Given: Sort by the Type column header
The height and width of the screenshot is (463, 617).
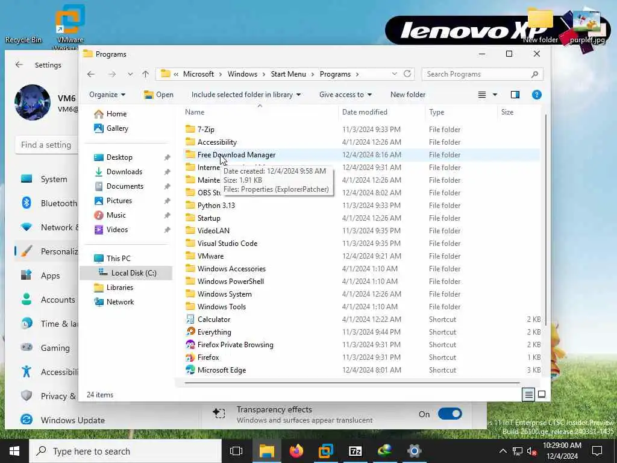Looking at the screenshot, I should (461, 112).
